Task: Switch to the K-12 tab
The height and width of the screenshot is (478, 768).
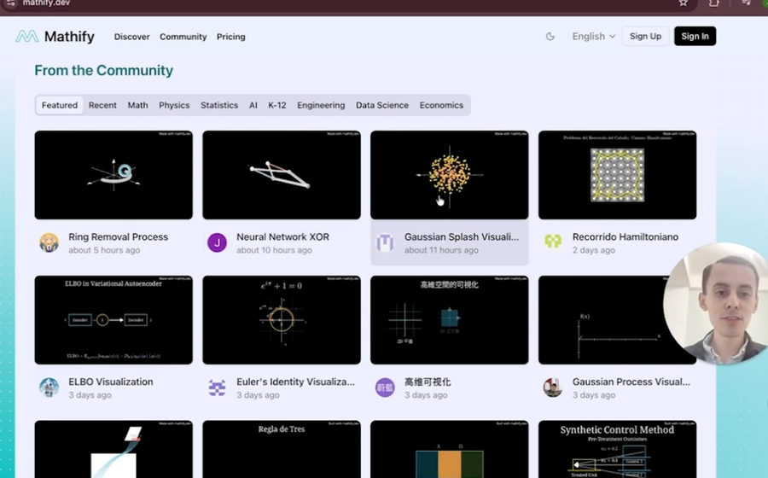Action: pyautogui.click(x=276, y=105)
